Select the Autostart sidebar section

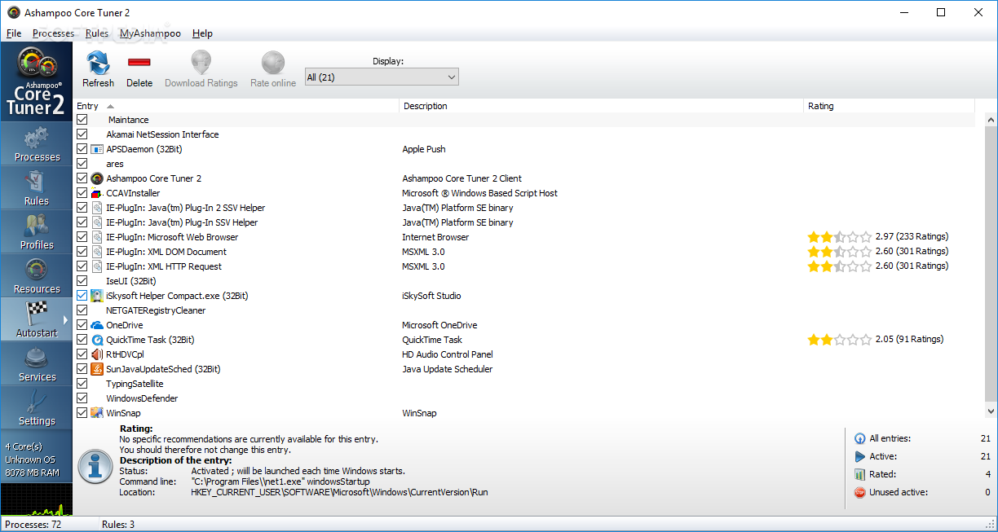pyautogui.click(x=37, y=319)
